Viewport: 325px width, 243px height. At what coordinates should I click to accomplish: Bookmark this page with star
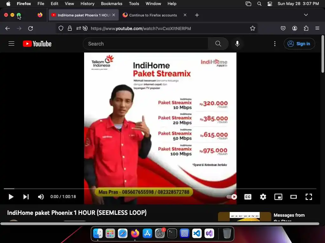252,28
